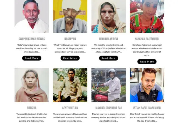Click the Istiak Rasul Mazumder heading
178x123 pixels.
point(147,108)
